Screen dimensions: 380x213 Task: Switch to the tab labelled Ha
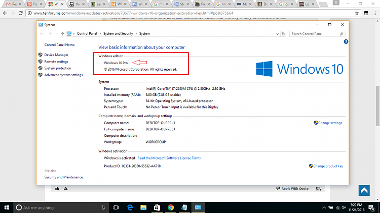77,4
